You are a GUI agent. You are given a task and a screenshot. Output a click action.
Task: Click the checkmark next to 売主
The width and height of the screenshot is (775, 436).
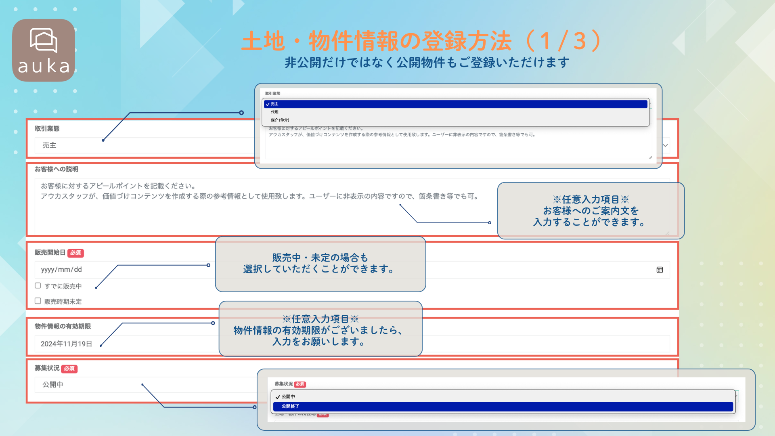coord(268,104)
